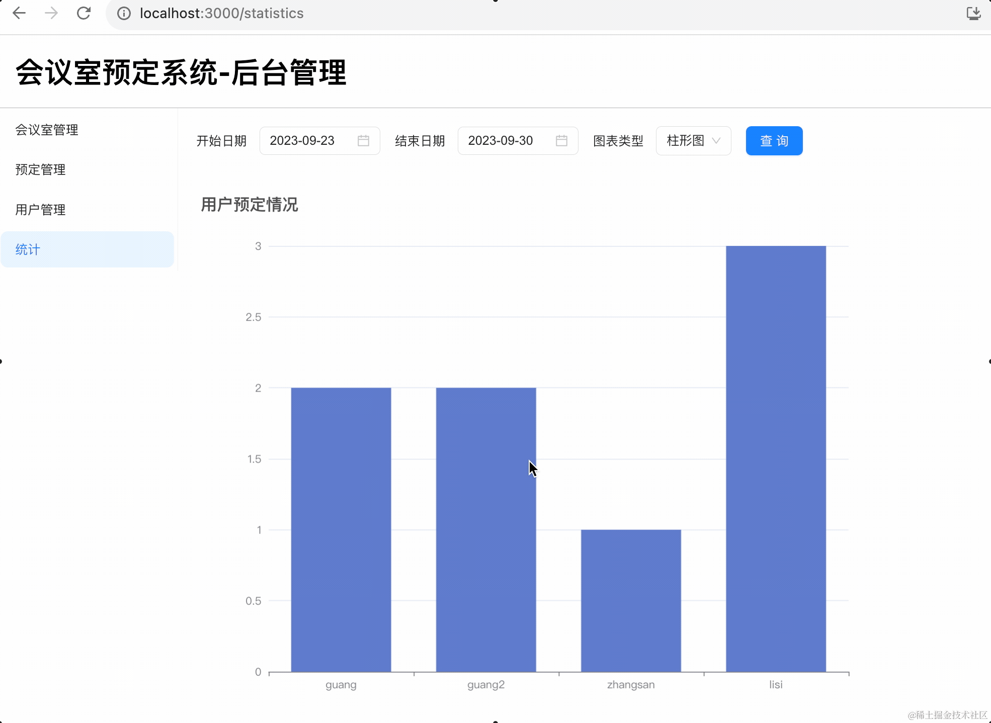991x723 pixels.
Task: Click the start date field 2023-09-23
Action: [x=302, y=141]
